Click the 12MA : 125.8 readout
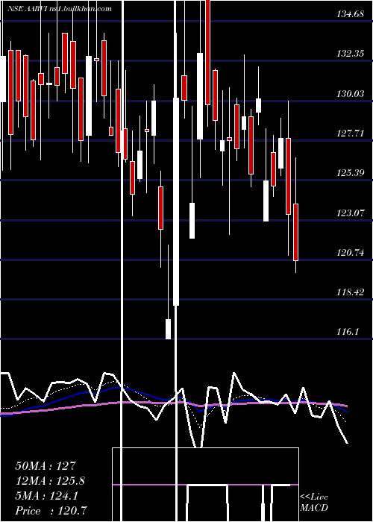373x522 pixels. [x=50, y=481]
